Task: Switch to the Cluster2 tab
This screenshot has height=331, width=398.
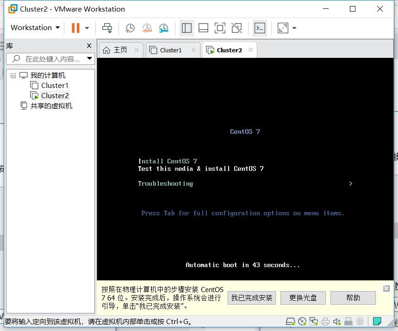Action: (x=229, y=50)
